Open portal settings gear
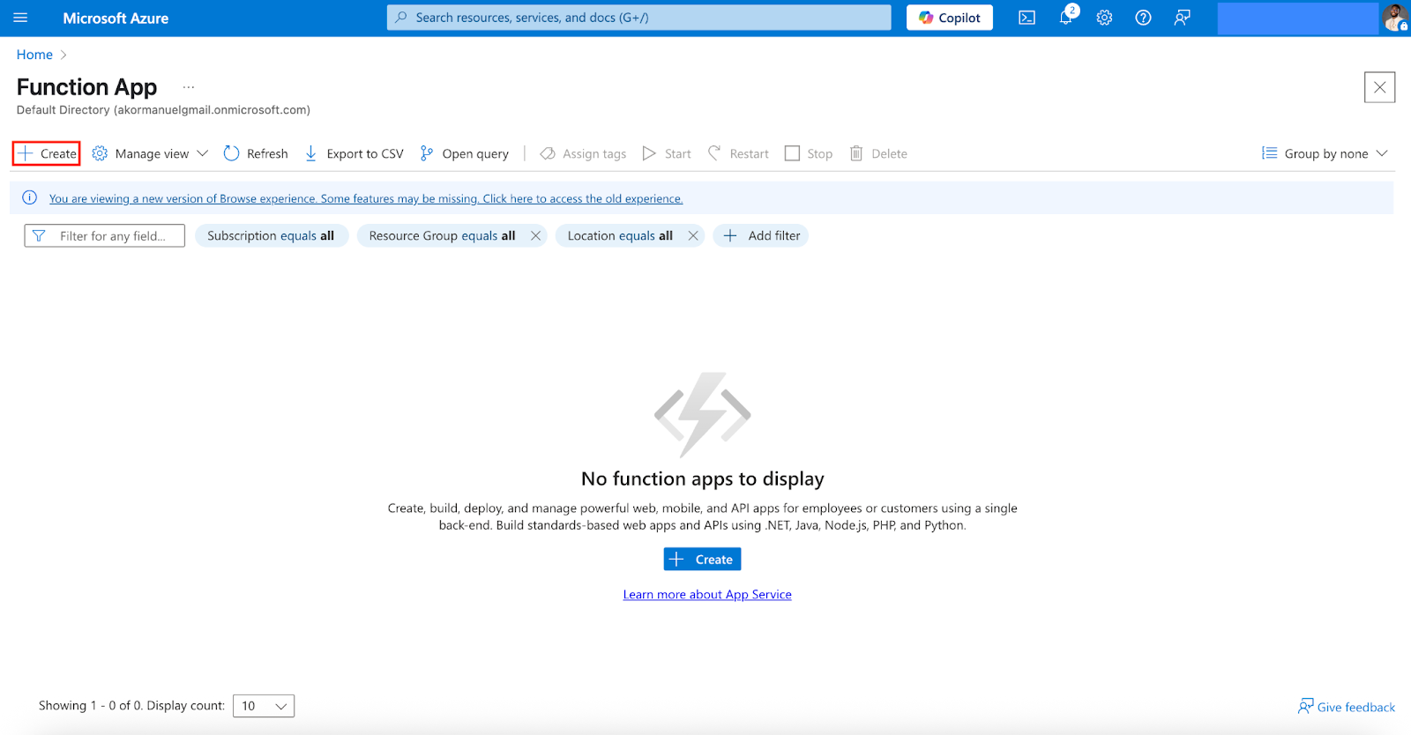This screenshot has height=735, width=1411. pyautogui.click(x=1104, y=18)
